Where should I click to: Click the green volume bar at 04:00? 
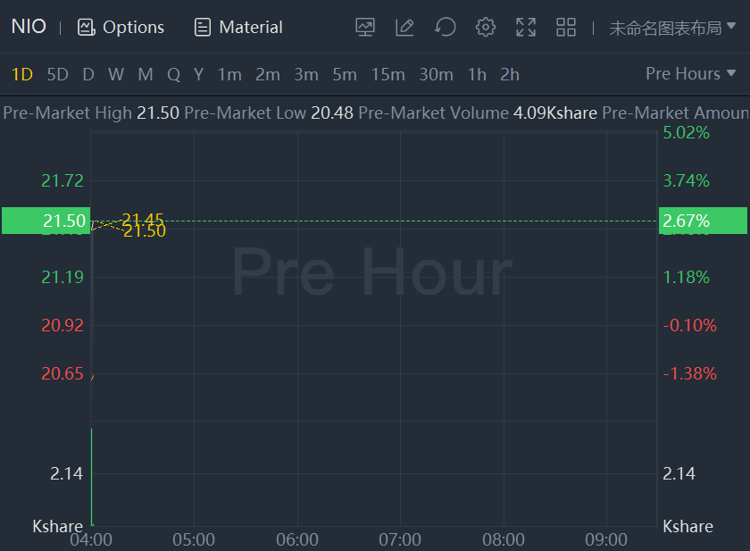coord(92,478)
